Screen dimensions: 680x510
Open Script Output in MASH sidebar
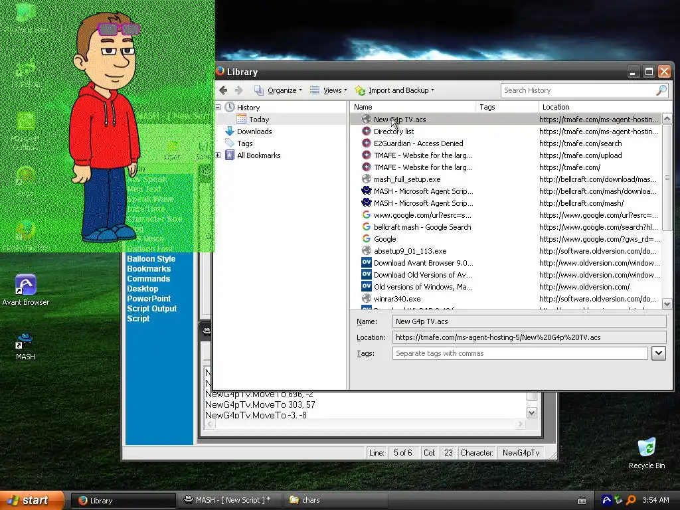152,309
